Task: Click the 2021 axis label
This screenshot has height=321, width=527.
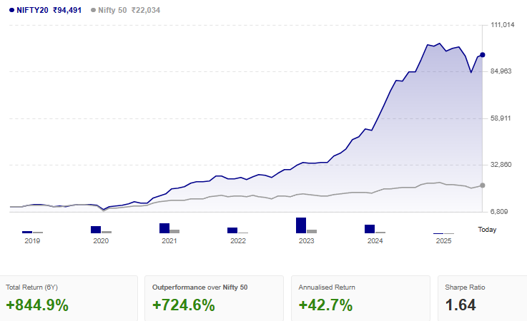Action: click(169, 241)
